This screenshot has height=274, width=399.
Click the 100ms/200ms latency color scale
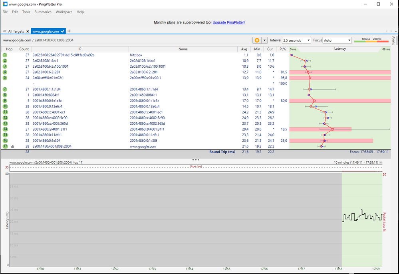[x=371, y=40]
